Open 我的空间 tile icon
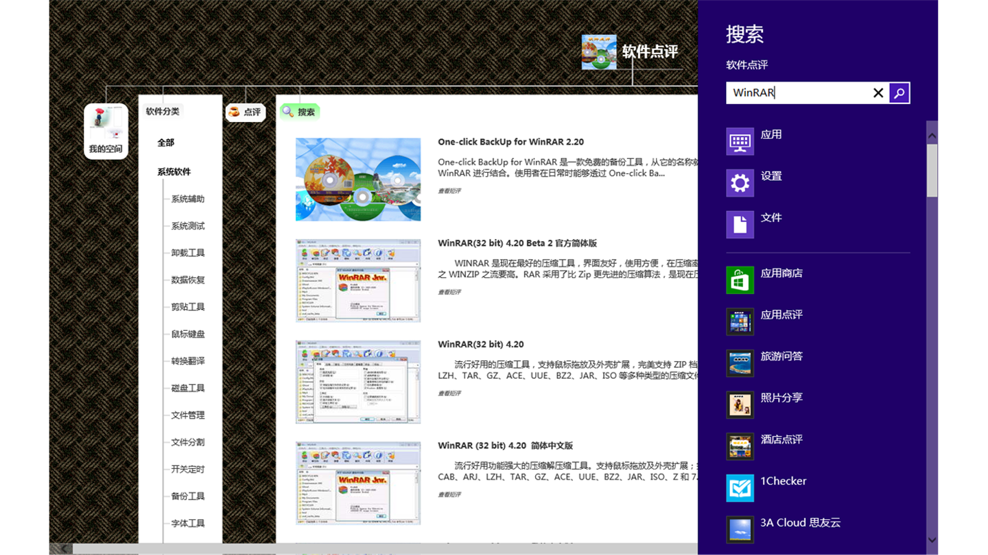Viewport: 988px width, 555px height. (x=106, y=131)
